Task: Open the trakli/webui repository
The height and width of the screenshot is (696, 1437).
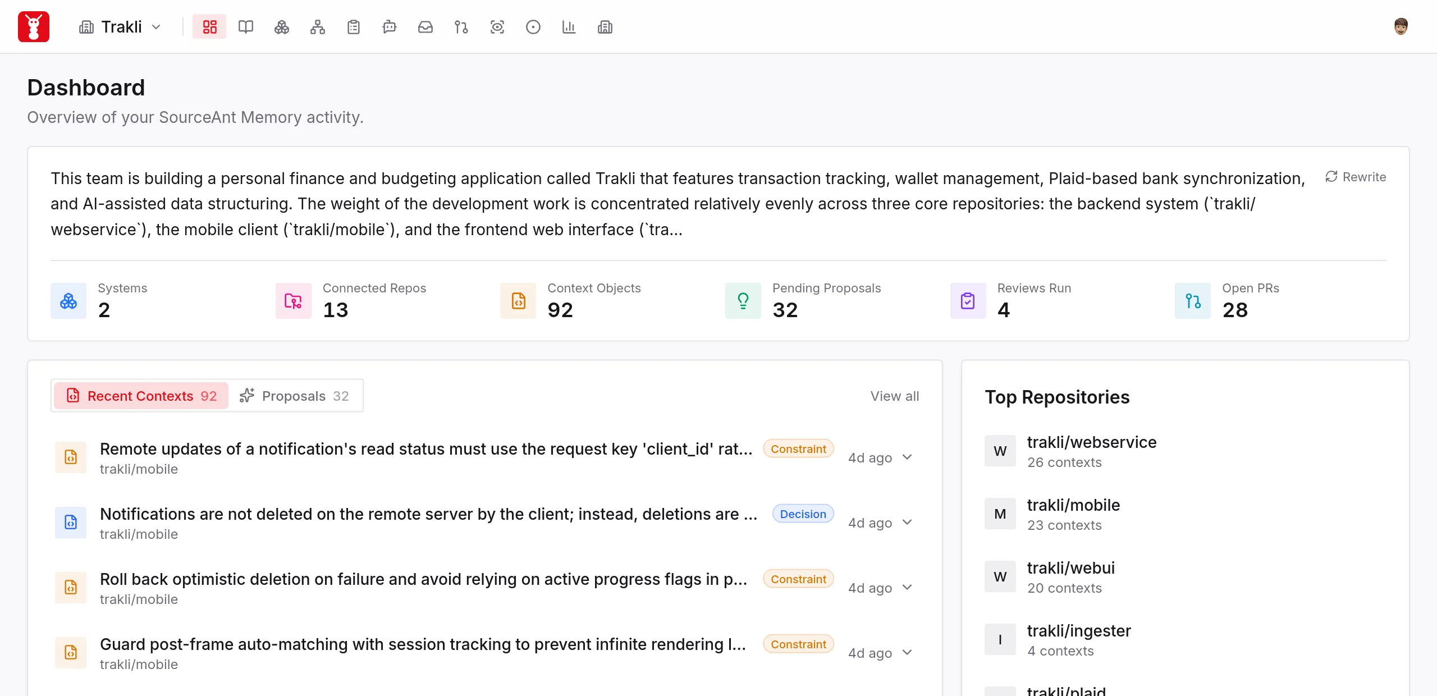Action: coord(1071,568)
